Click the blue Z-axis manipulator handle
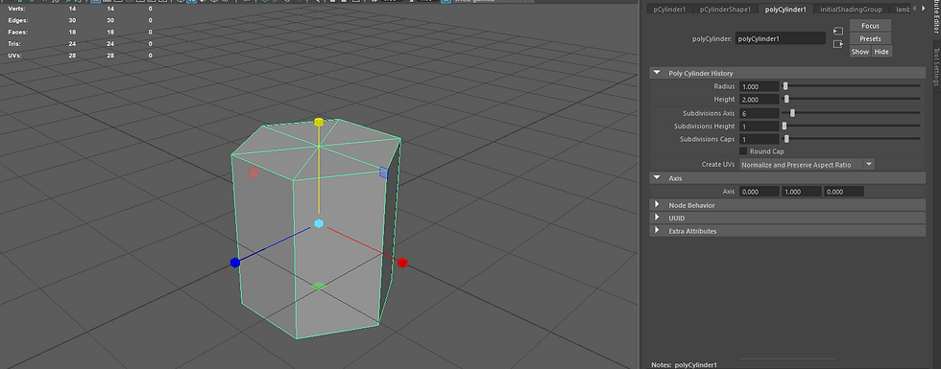Screen dimensions: 941x369 coord(235,263)
